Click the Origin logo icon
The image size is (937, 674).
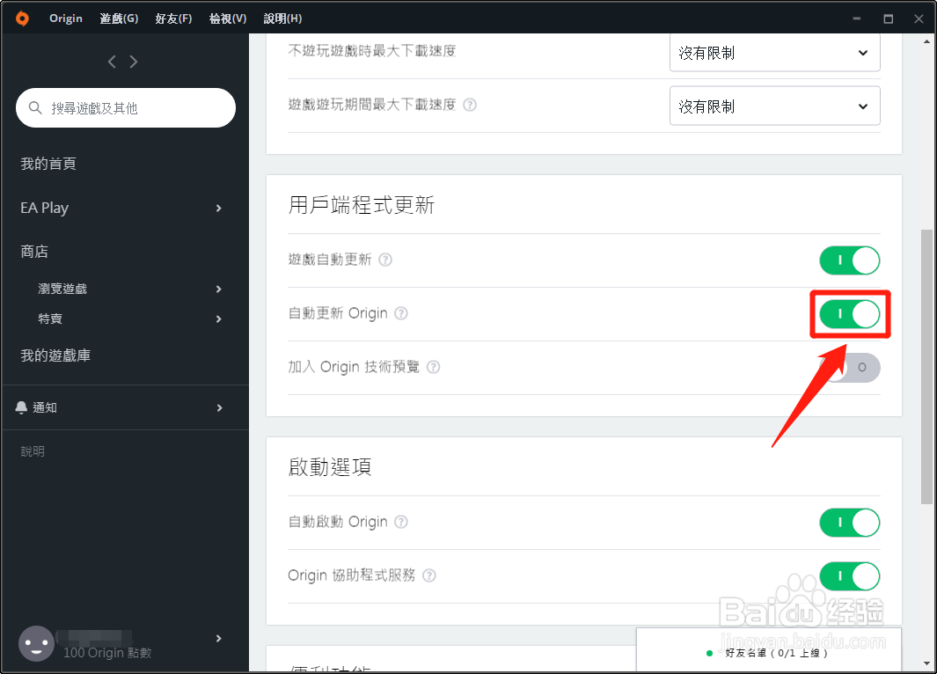click(22, 18)
